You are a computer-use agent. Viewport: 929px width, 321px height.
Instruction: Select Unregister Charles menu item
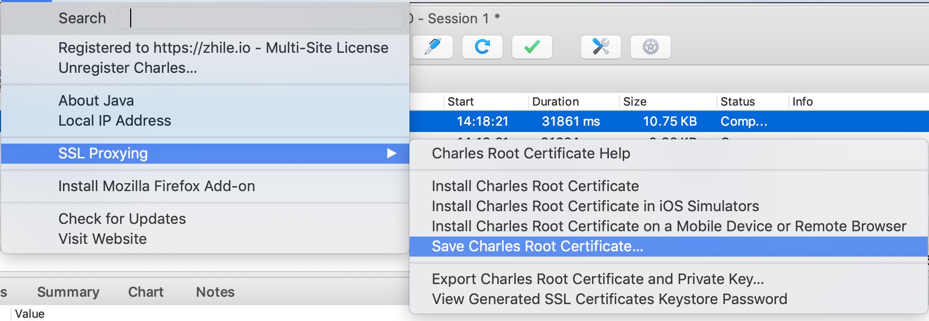(127, 68)
